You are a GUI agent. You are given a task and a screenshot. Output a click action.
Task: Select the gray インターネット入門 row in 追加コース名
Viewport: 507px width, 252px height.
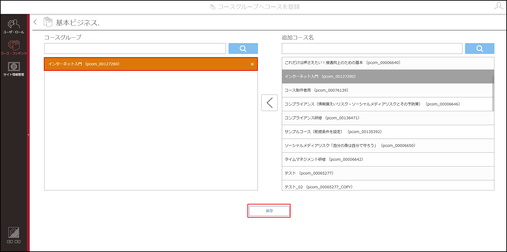[x=387, y=76]
